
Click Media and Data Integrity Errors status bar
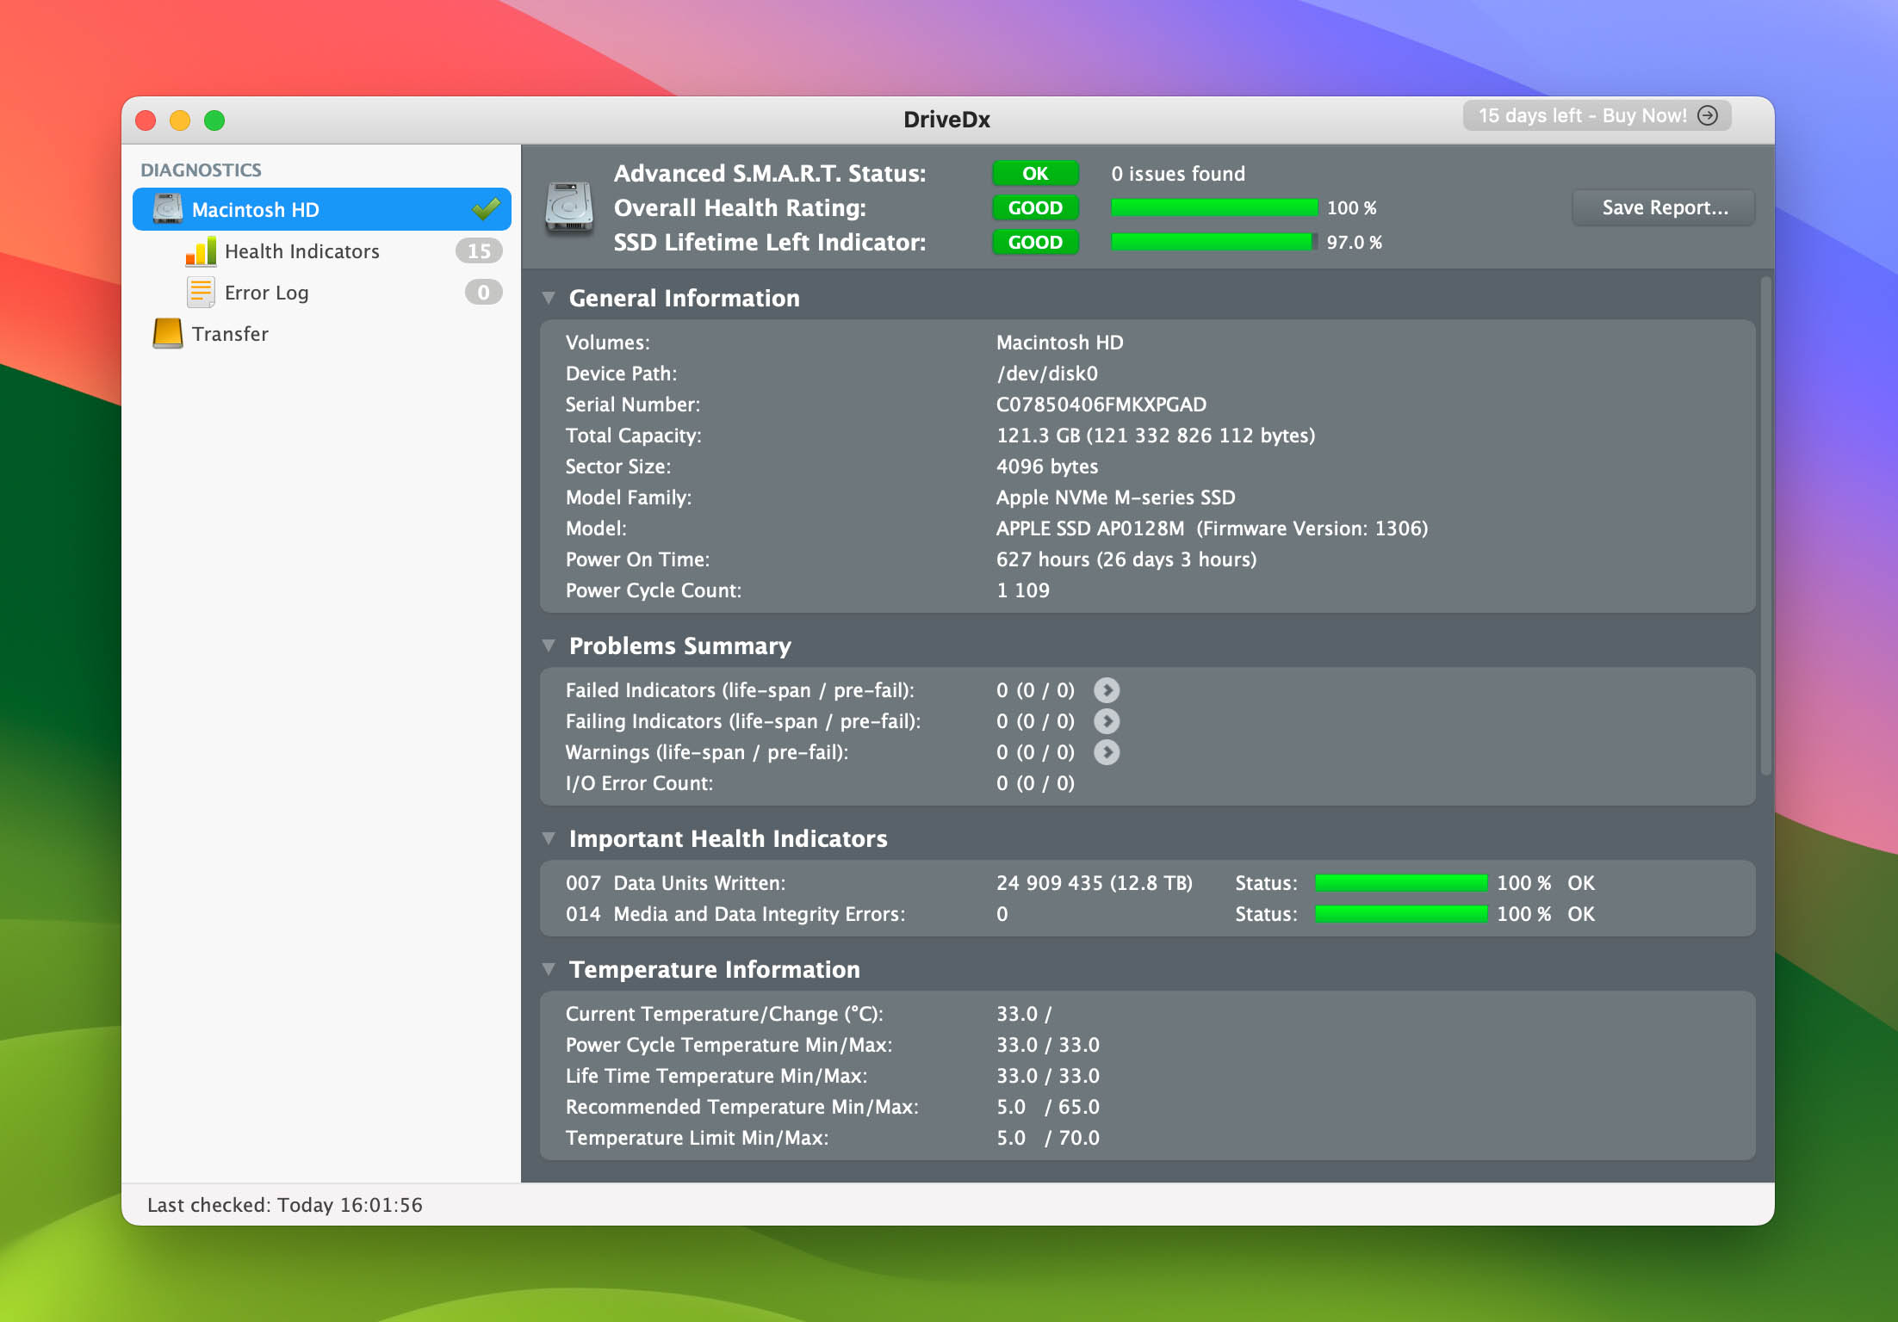click(1401, 914)
